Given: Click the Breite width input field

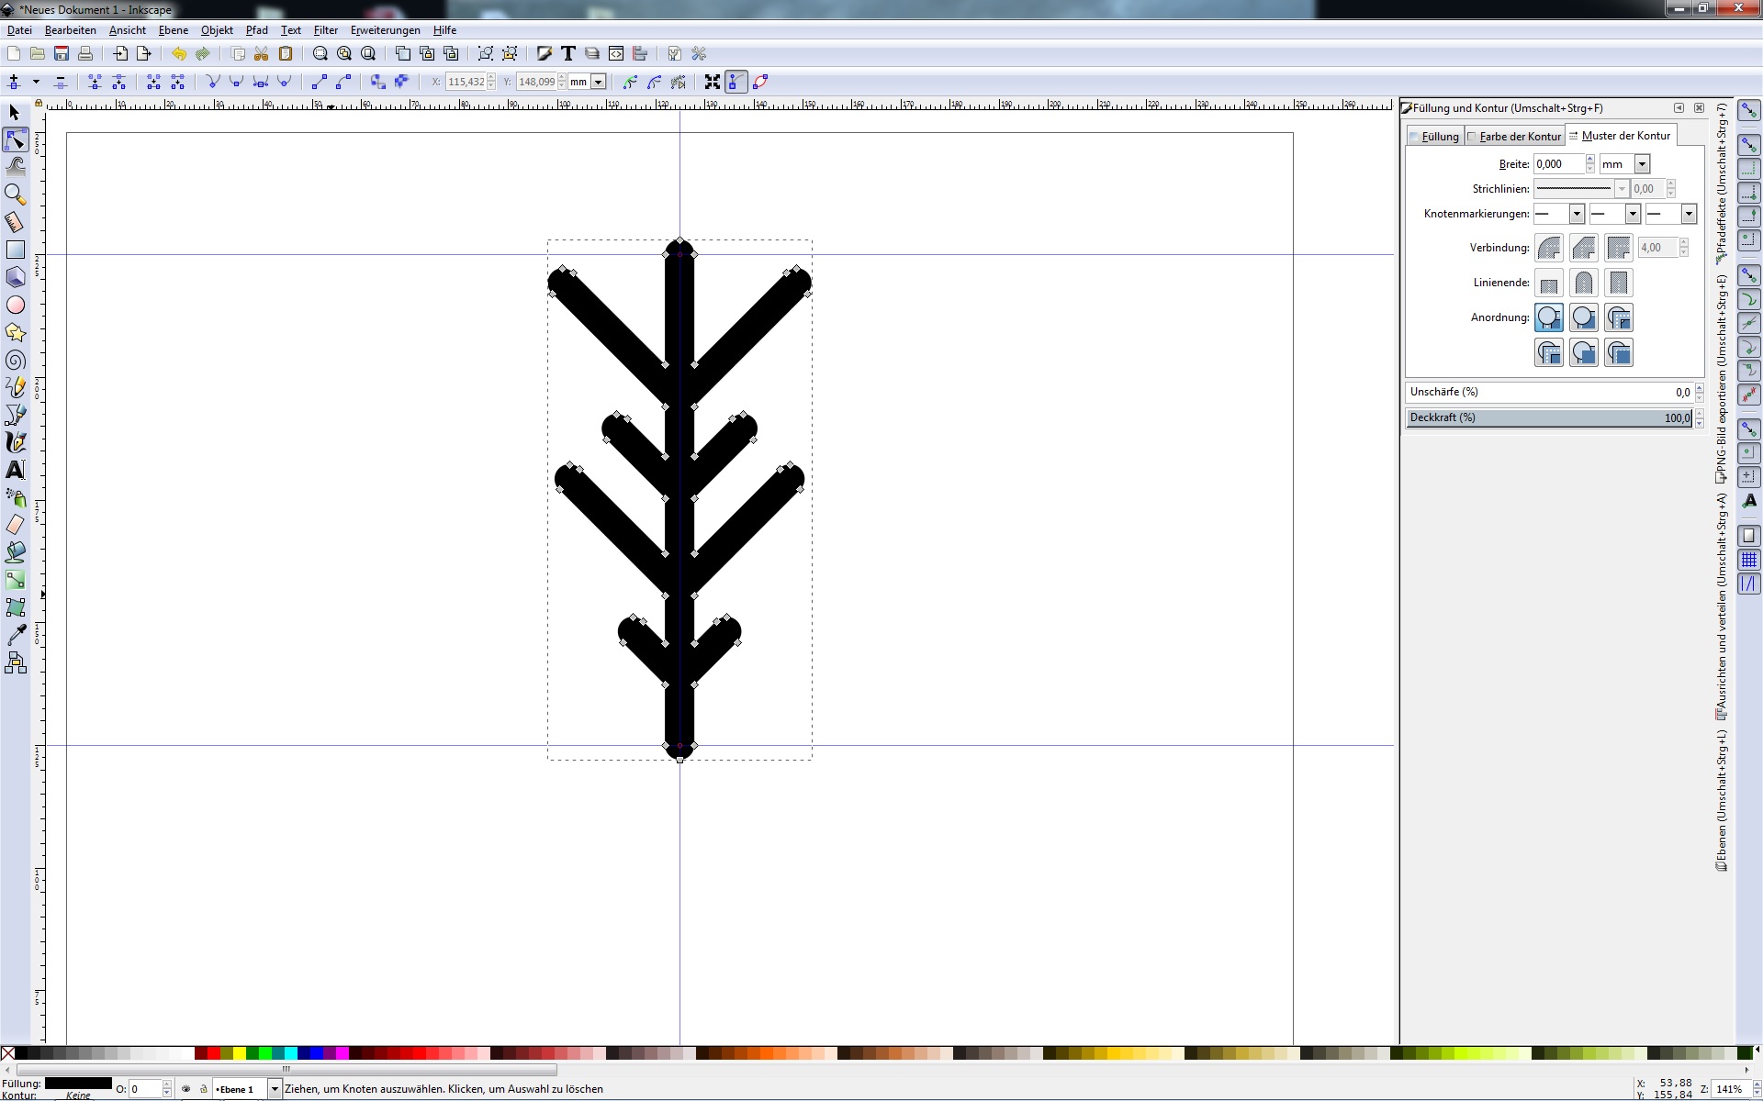Looking at the screenshot, I should [1558, 164].
